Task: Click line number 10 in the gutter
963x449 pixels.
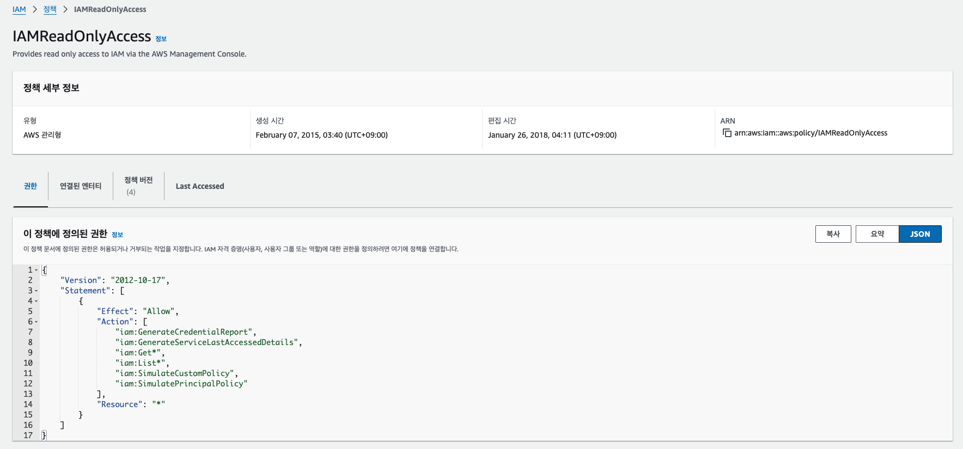Action: 28,363
